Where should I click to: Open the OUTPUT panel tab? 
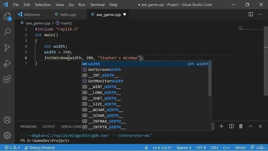[x=49, y=127]
